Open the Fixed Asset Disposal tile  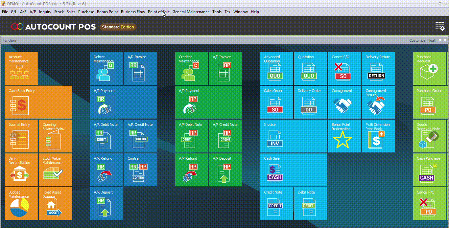point(55,204)
